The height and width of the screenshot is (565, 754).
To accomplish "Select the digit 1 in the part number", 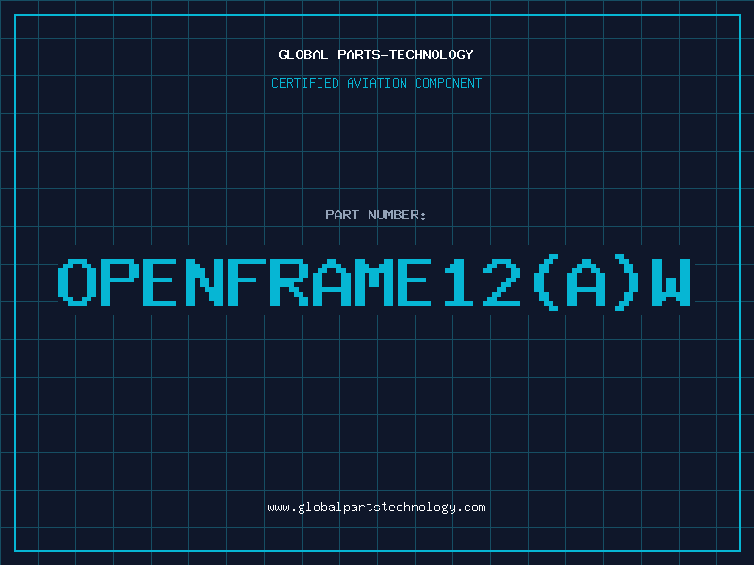I will pyautogui.click(x=459, y=282).
